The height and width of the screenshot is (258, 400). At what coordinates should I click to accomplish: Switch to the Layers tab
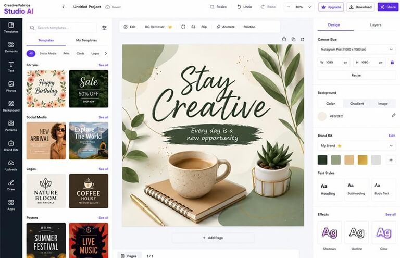pyautogui.click(x=376, y=24)
